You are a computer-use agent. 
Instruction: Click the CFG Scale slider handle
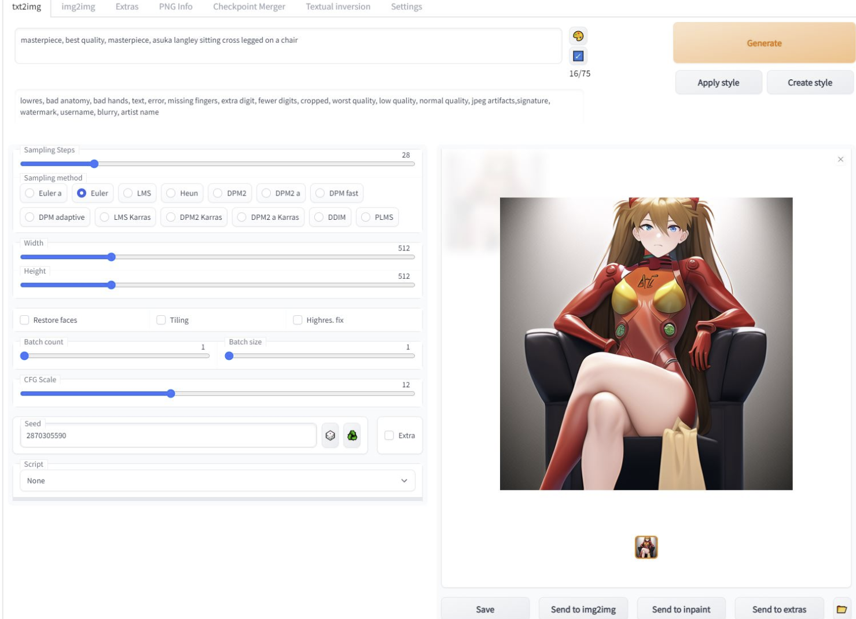coord(171,393)
